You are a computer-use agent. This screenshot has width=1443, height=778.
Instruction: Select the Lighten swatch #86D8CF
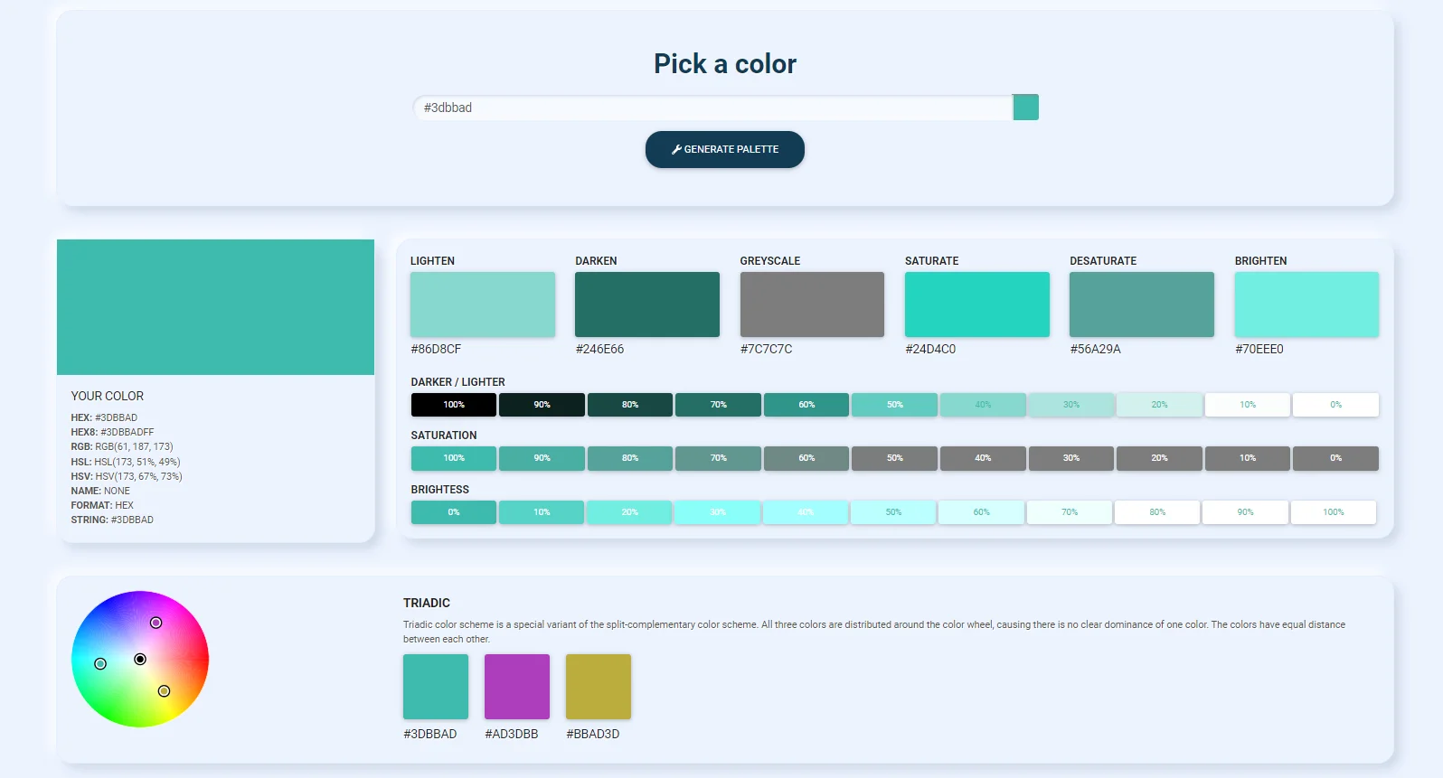coord(483,305)
